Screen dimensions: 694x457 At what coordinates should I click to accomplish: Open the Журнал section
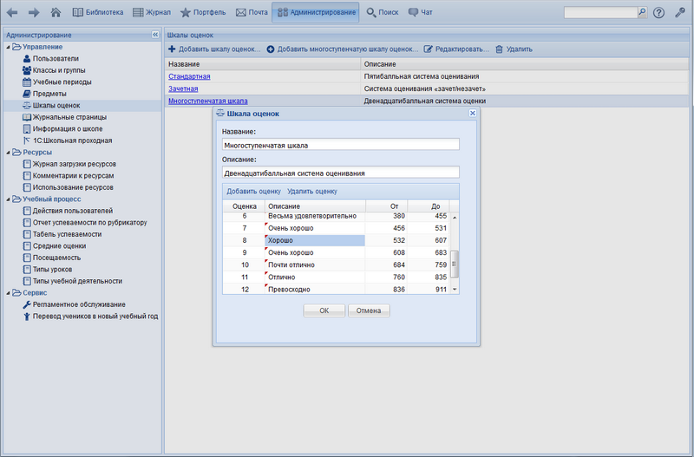pos(152,12)
